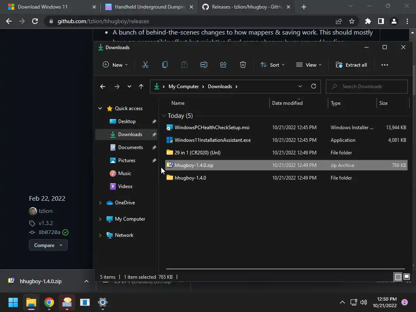Click the v1.3.2 tag link
Screen dimensions: 416x312
coord(46,223)
